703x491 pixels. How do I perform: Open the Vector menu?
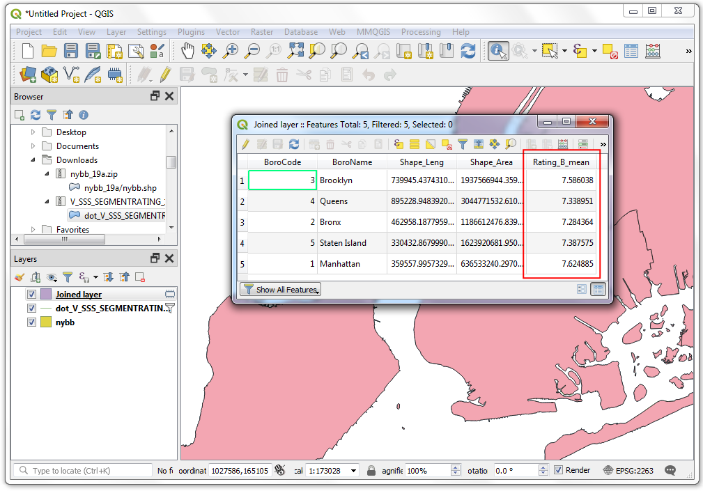point(228,32)
